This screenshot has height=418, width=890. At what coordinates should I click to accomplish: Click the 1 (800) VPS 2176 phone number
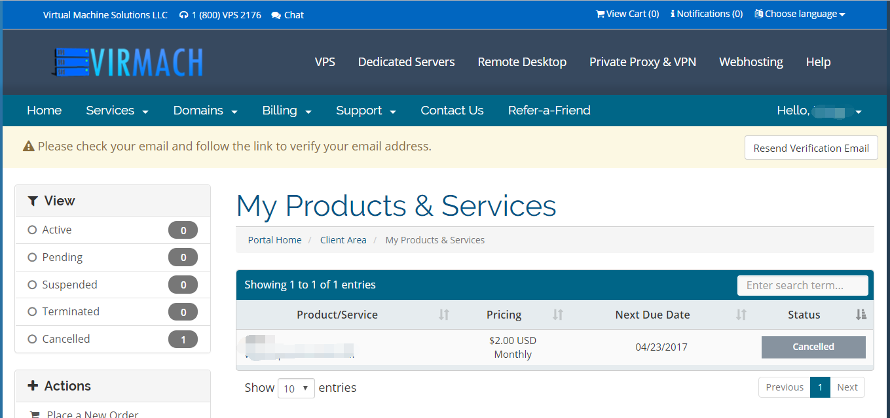(x=227, y=15)
